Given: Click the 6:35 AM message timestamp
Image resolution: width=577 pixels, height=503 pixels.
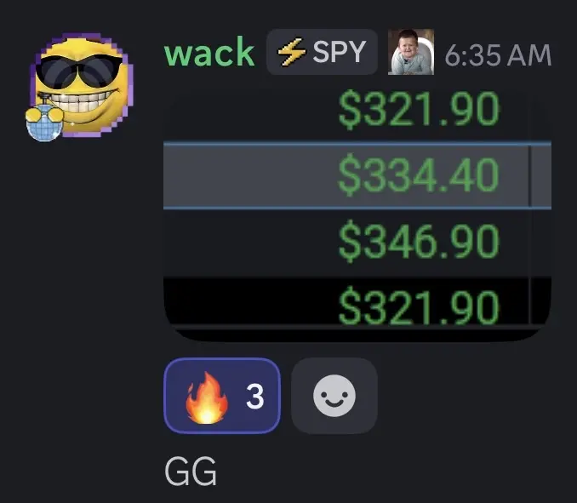Looking at the screenshot, I should tap(498, 55).
